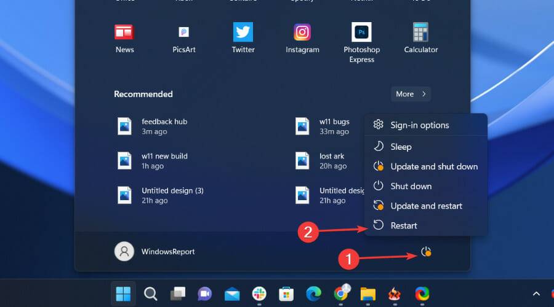
Task: Launch the Instagram app
Action: 302,38
